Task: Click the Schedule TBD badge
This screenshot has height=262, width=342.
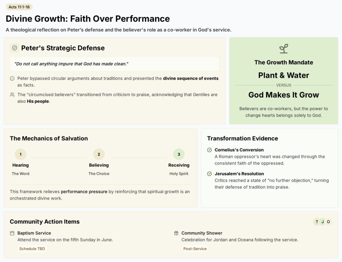Action: 32,249
